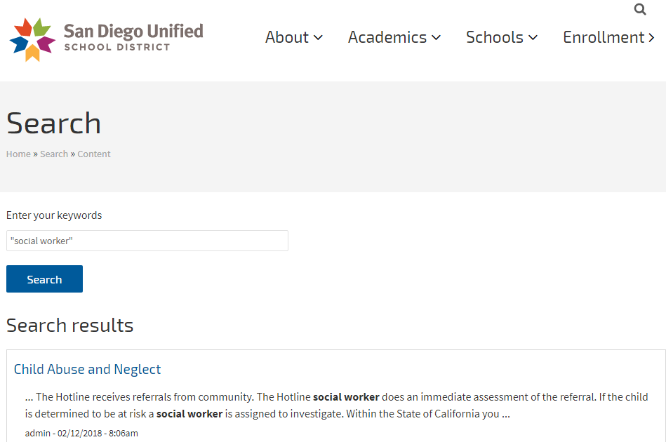Click the Search breadcrumb link
This screenshot has width=666, height=442.
click(x=54, y=154)
